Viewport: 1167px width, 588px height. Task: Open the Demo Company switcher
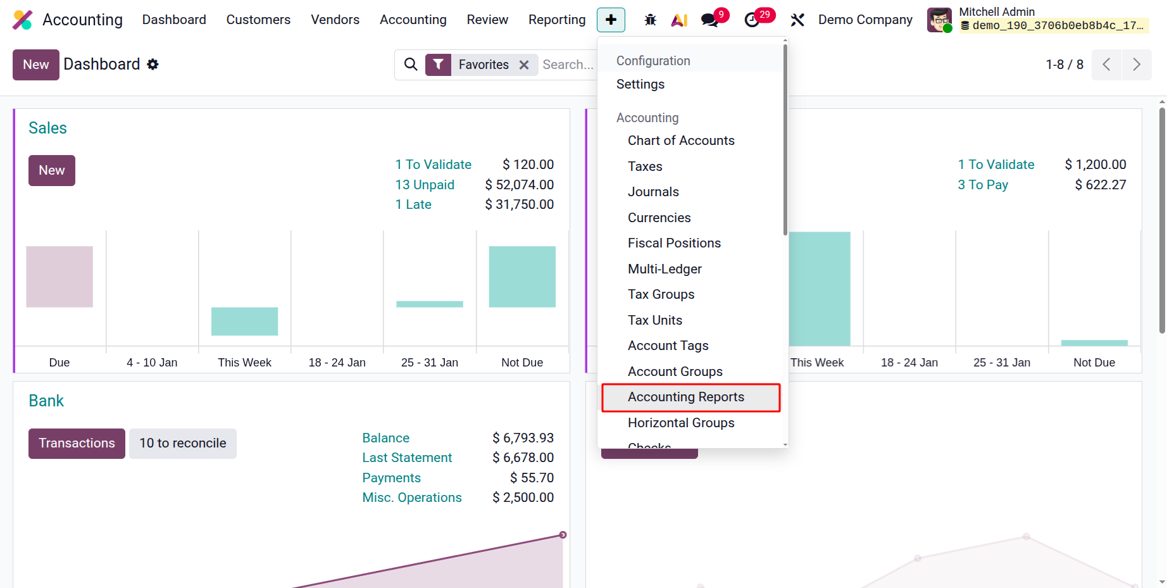pos(865,20)
